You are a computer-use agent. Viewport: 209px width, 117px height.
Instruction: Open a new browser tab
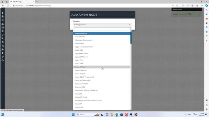(x=37, y=2)
